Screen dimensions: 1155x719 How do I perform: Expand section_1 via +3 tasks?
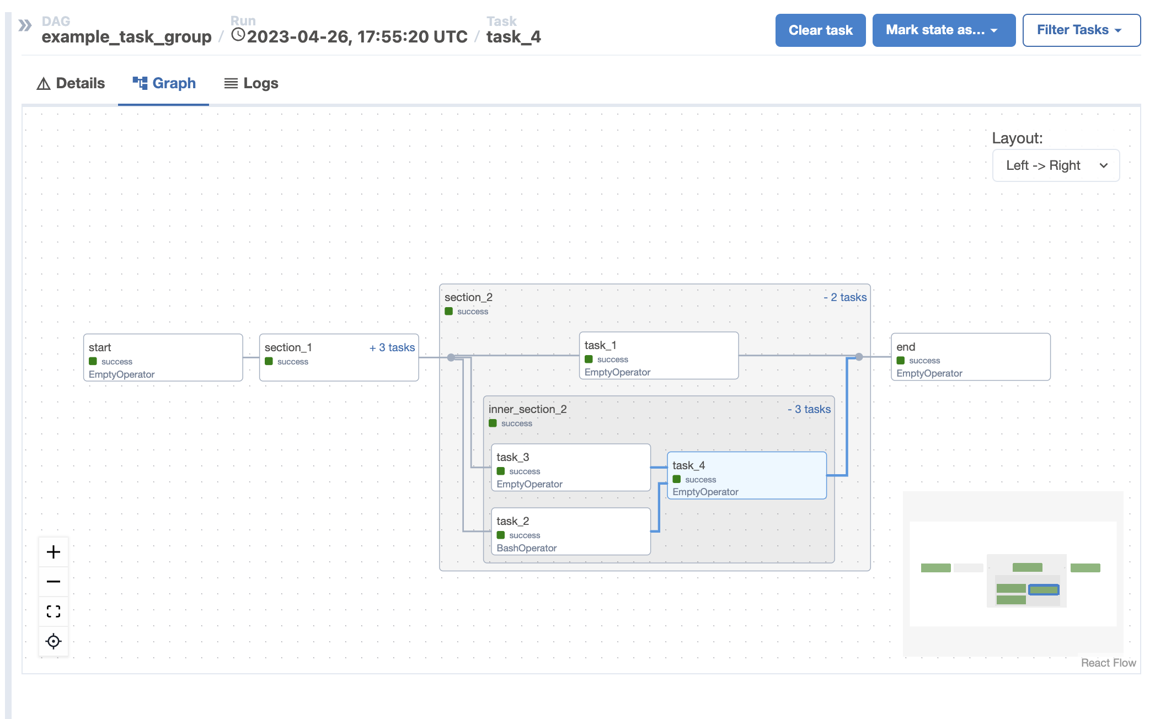tap(392, 347)
